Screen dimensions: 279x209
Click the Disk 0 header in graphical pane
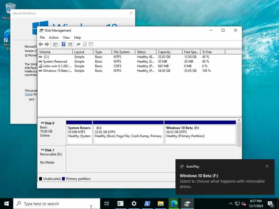tap(51, 131)
